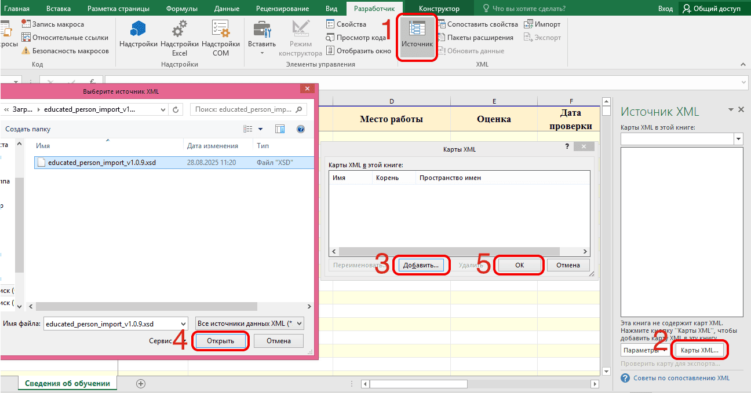The height and width of the screenshot is (393, 751).
Task: Select the Сведения об обучении sheet tab
Action: pyautogui.click(x=67, y=383)
